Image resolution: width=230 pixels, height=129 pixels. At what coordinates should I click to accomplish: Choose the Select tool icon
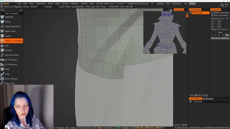[x=2, y=22]
